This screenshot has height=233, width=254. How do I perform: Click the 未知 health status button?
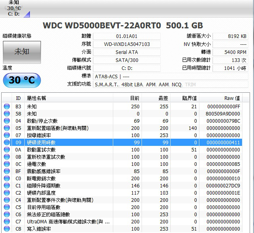pyautogui.click(x=22, y=52)
